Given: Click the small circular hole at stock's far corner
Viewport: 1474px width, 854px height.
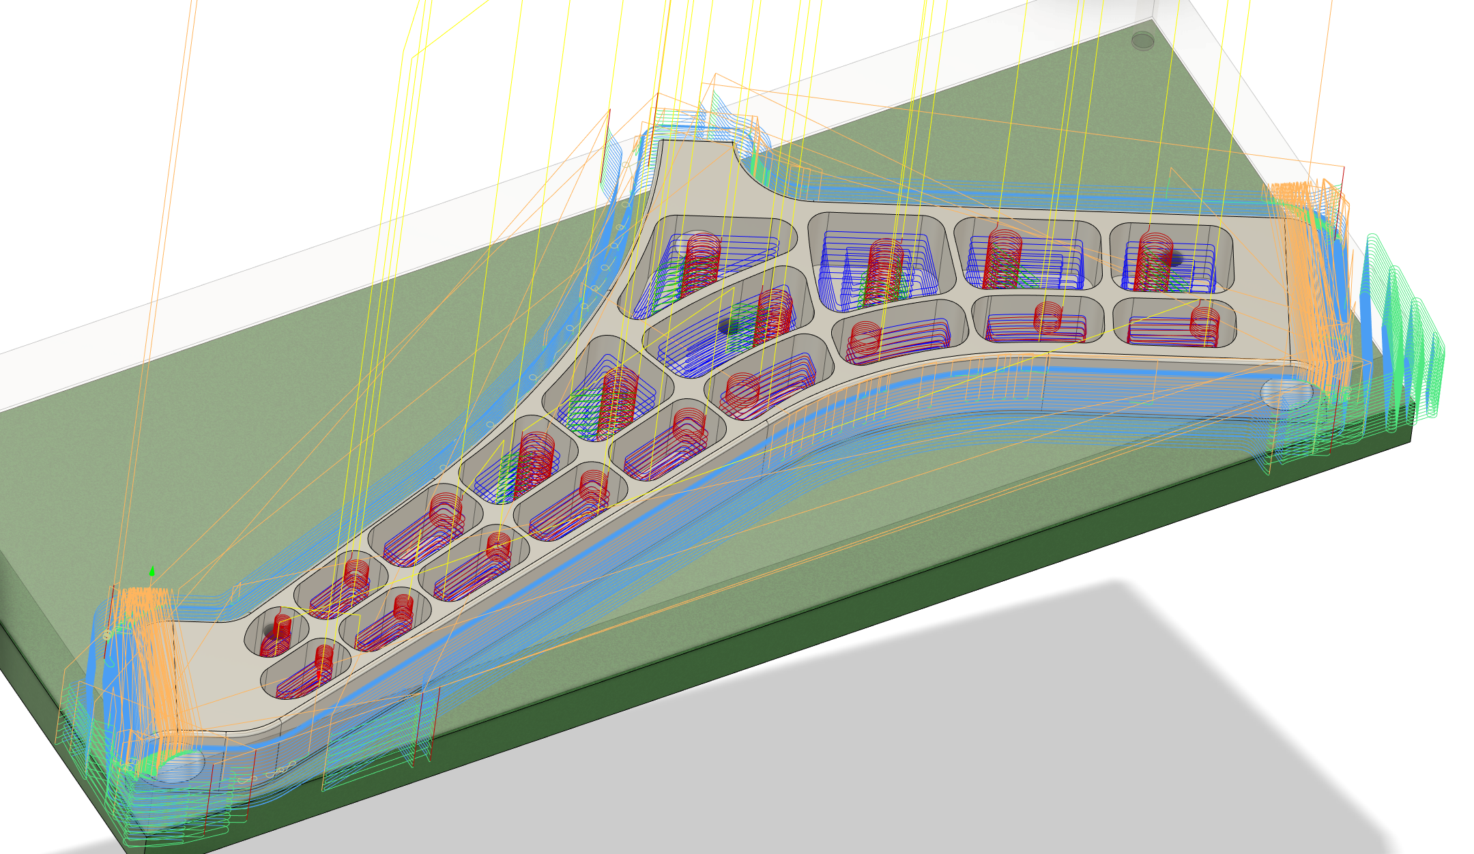Looking at the screenshot, I should (x=1142, y=40).
